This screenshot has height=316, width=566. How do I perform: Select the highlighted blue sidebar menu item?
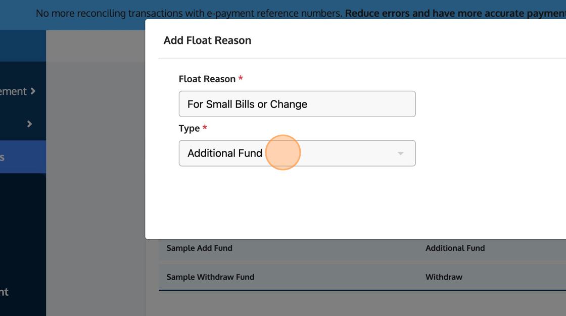23,157
